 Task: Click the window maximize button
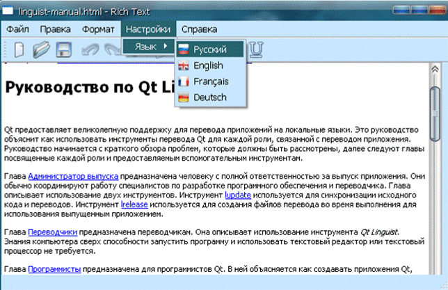419,10
